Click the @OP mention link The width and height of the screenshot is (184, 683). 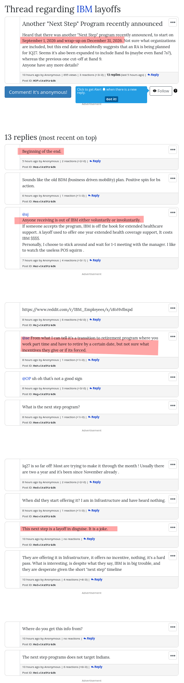[x=26, y=379]
